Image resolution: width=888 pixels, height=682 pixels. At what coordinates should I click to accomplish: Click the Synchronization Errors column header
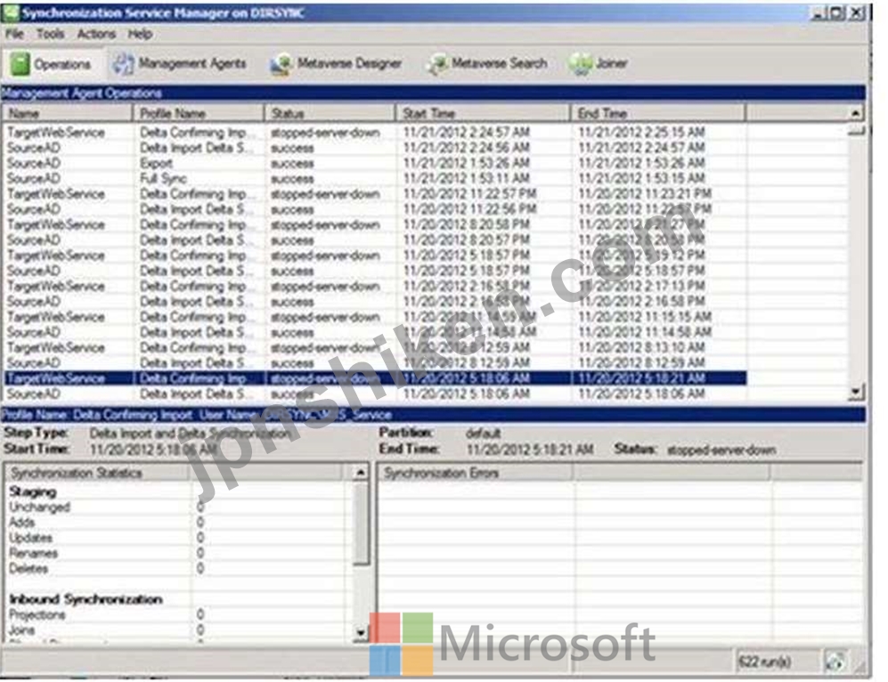pyautogui.click(x=476, y=473)
